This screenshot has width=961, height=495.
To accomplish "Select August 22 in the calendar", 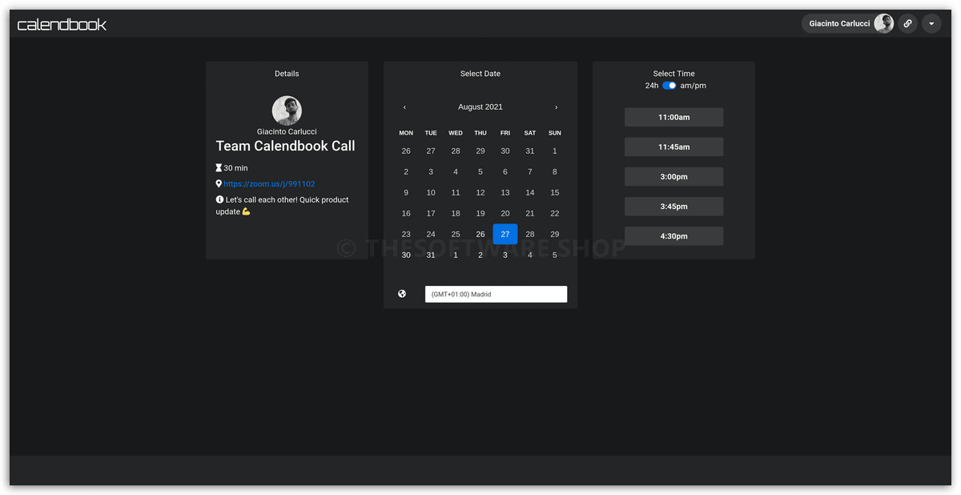I will (x=555, y=213).
